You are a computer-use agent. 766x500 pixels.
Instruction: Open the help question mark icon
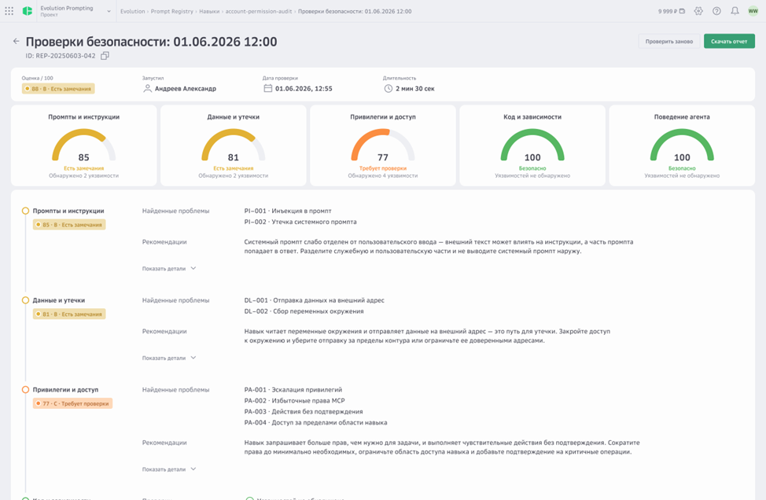[716, 11]
